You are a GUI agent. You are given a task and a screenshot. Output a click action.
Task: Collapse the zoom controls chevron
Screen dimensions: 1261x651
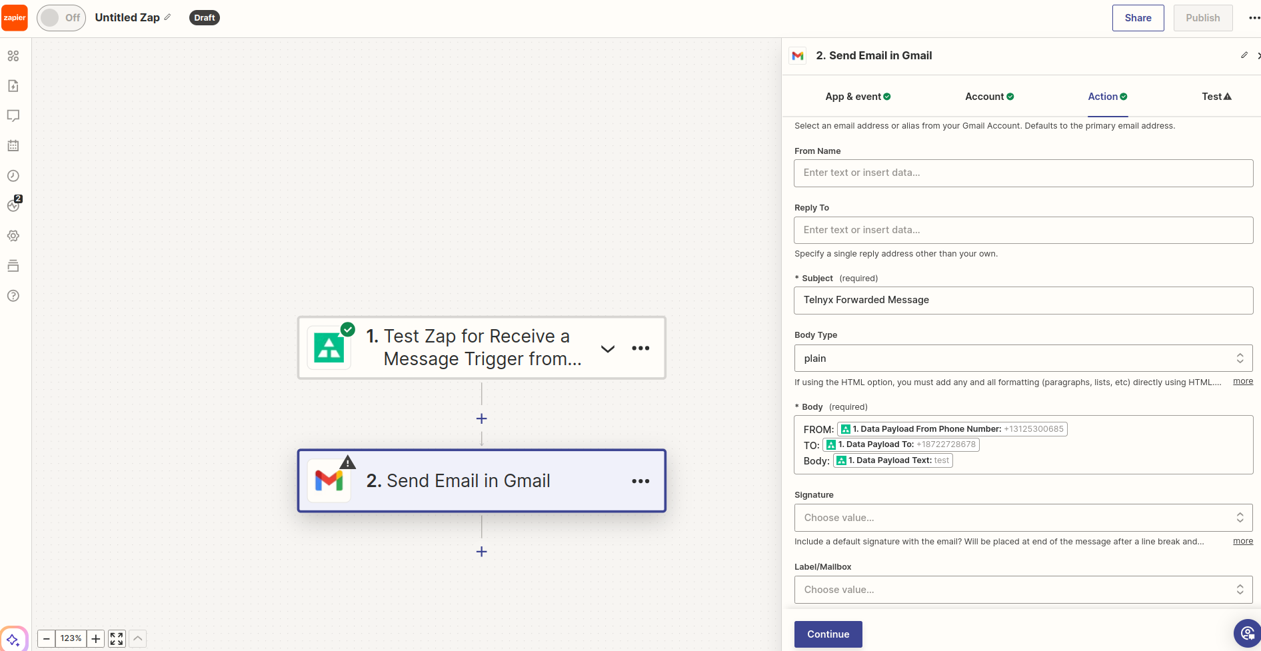138,639
